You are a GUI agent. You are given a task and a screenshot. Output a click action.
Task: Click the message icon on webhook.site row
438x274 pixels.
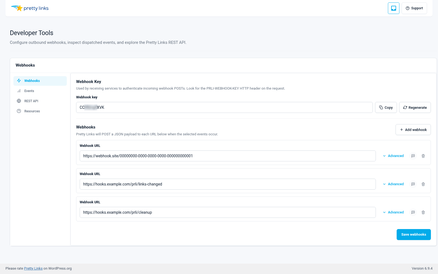click(x=413, y=156)
